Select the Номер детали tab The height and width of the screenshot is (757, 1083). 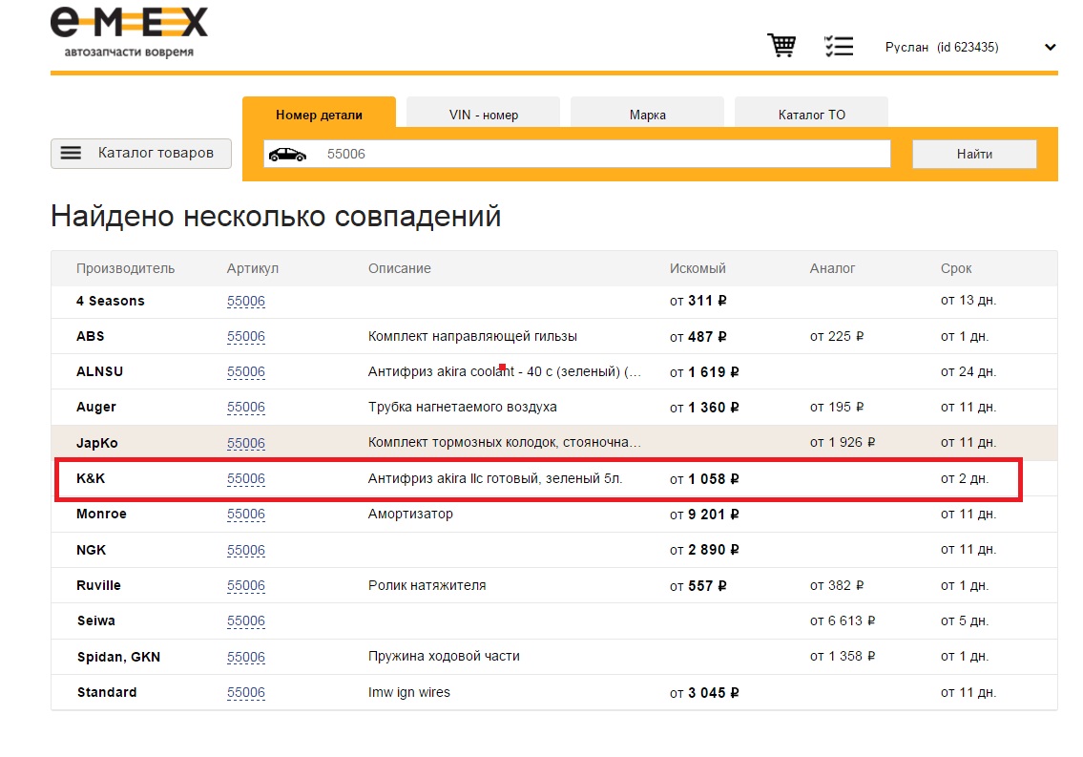(319, 113)
